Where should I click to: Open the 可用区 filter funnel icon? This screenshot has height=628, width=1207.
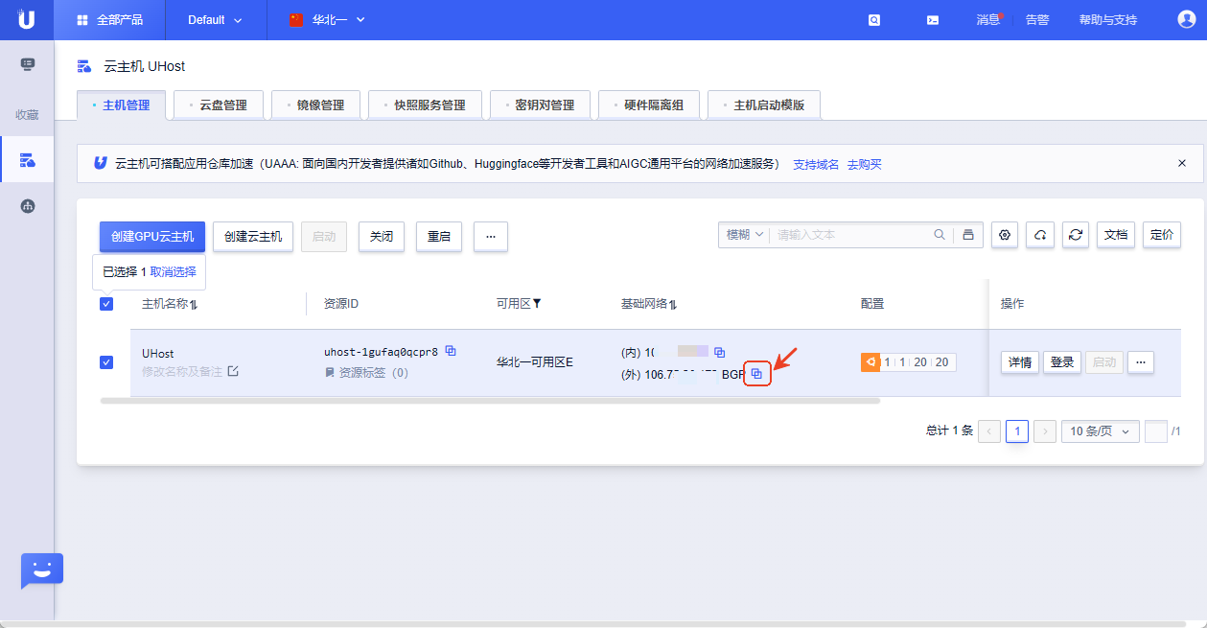(x=537, y=304)
